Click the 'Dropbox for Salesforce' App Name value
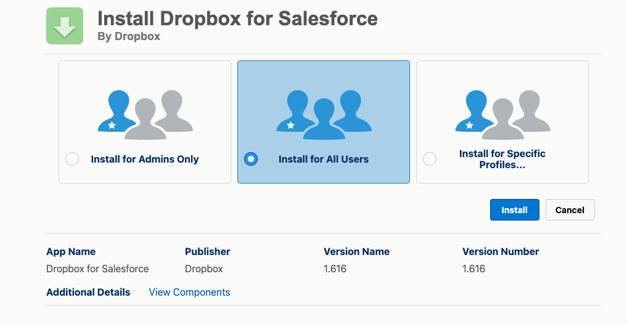 pos(97,269)
